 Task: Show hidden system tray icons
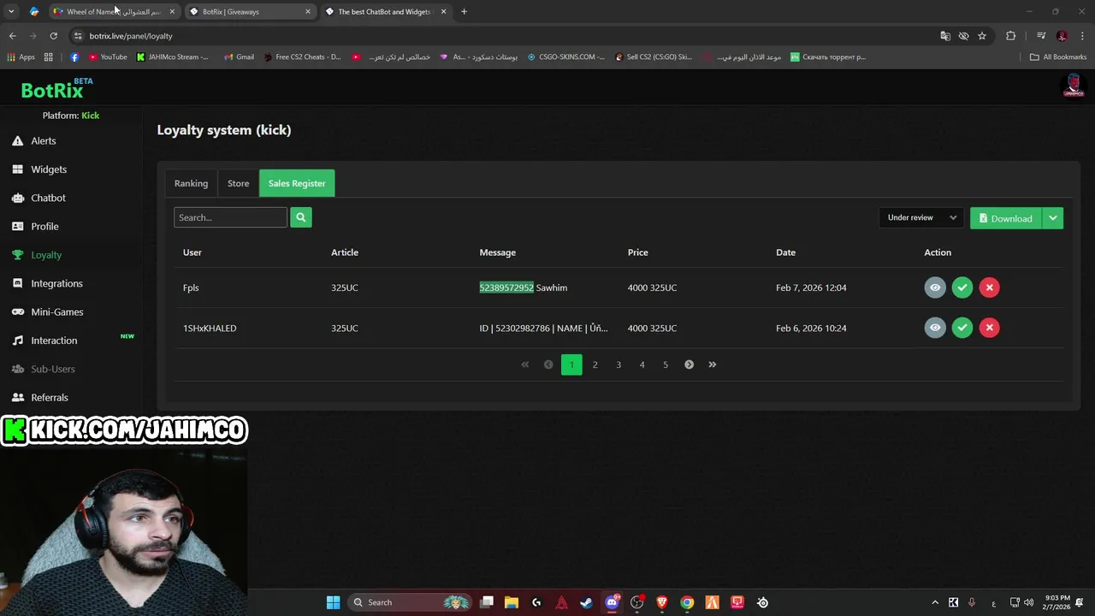coord(935,602)
